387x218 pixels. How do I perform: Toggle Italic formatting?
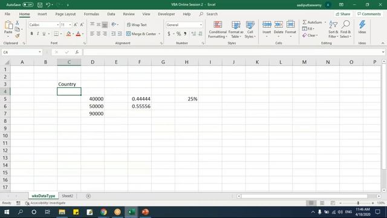point(37,34)
